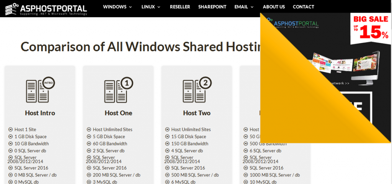This screenshot has width=392, height=184.
Task: Go to the Reseller page
Action: click(x=180, y=7)
